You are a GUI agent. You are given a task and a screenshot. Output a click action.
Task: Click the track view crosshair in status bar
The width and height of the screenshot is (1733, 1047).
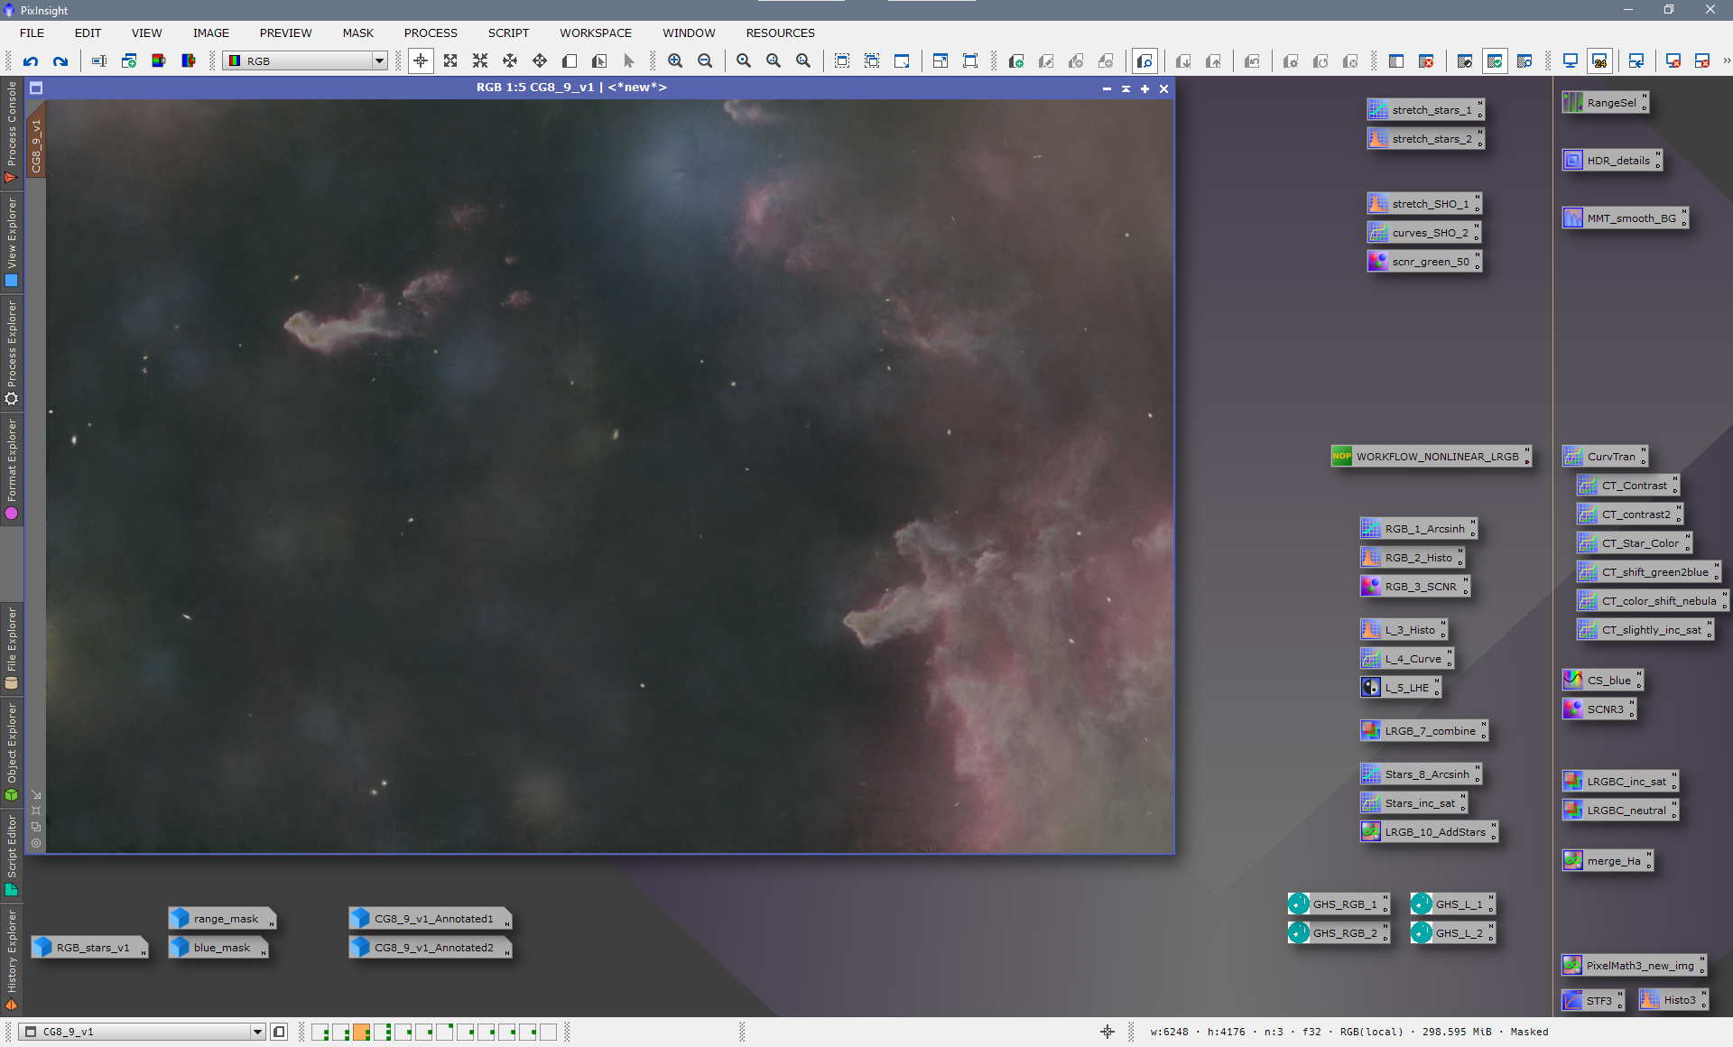(1107, 1032)
